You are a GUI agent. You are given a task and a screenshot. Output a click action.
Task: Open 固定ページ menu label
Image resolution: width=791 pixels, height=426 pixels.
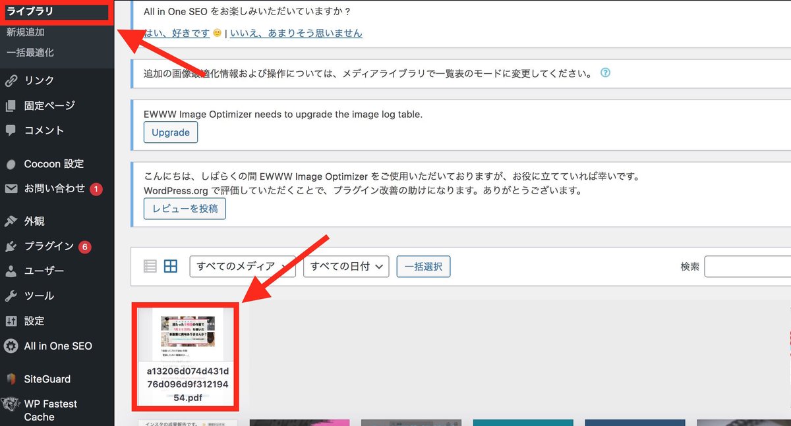tap(49, 105)
